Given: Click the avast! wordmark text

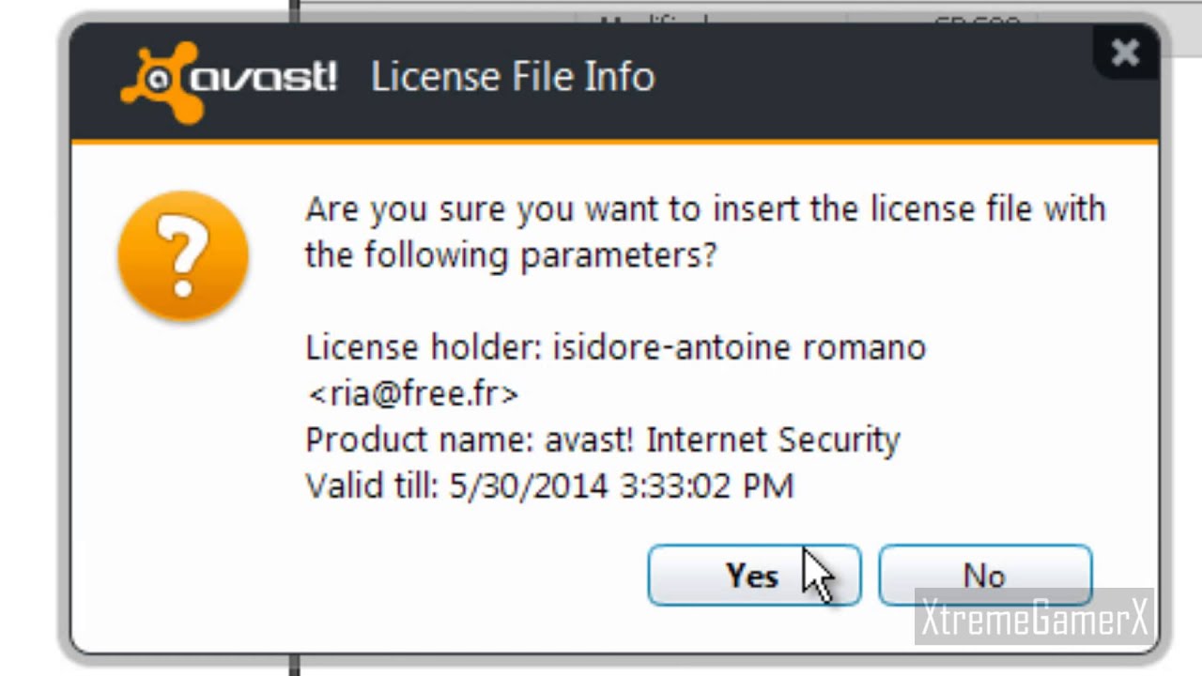Looking at the screenshot, I should tap(264, 77).
